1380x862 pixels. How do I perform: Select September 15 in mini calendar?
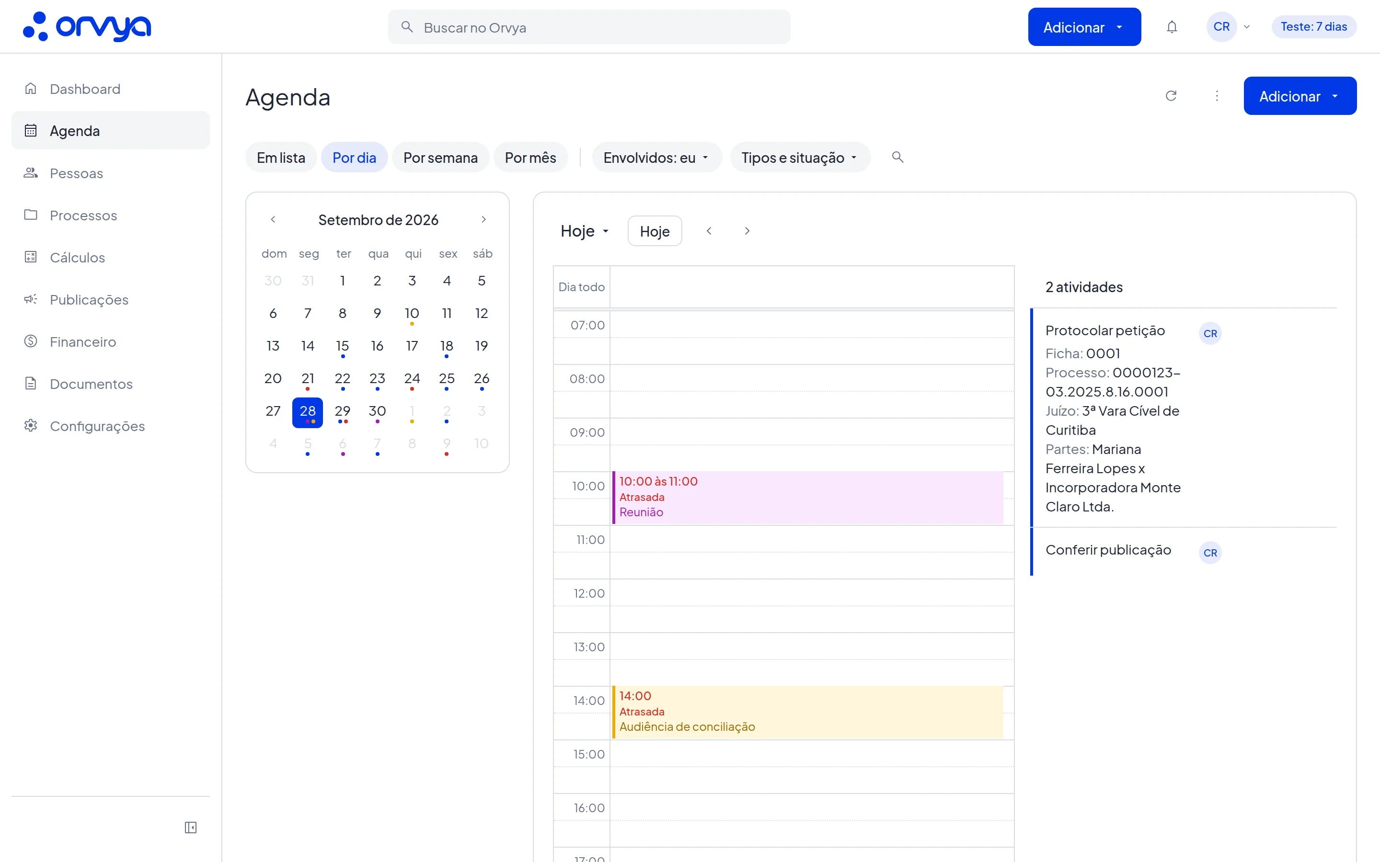[342, 347]
